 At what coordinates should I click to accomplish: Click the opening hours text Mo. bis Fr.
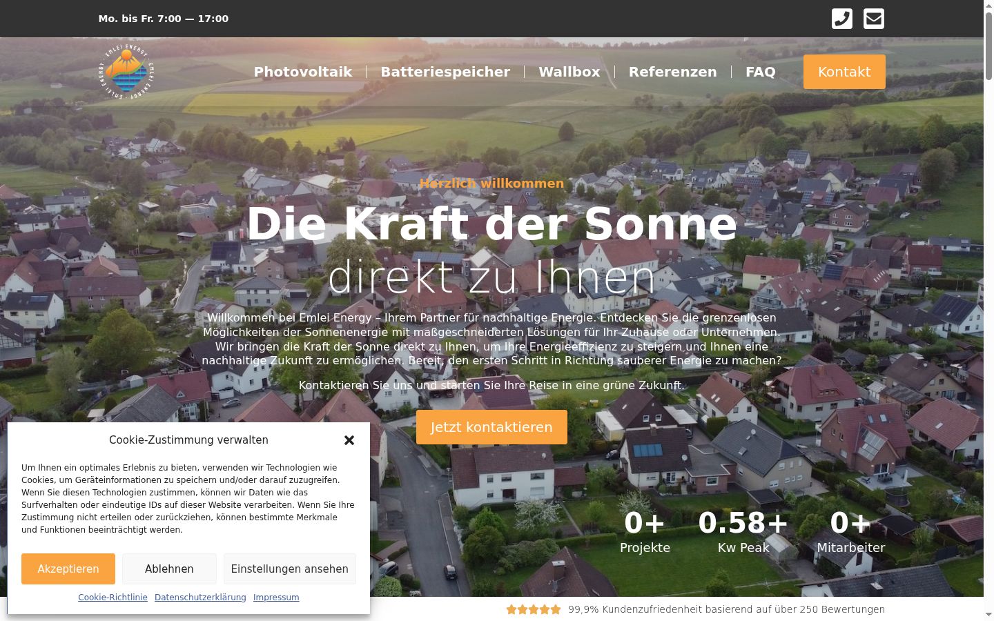(x=164, y=19)
